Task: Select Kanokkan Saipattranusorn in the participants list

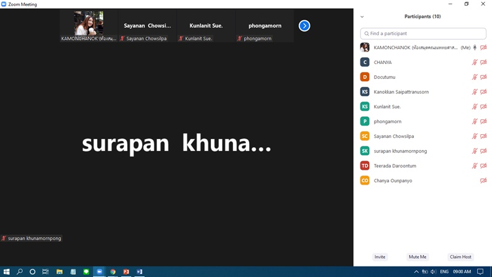Action: [x=401, y=92]
